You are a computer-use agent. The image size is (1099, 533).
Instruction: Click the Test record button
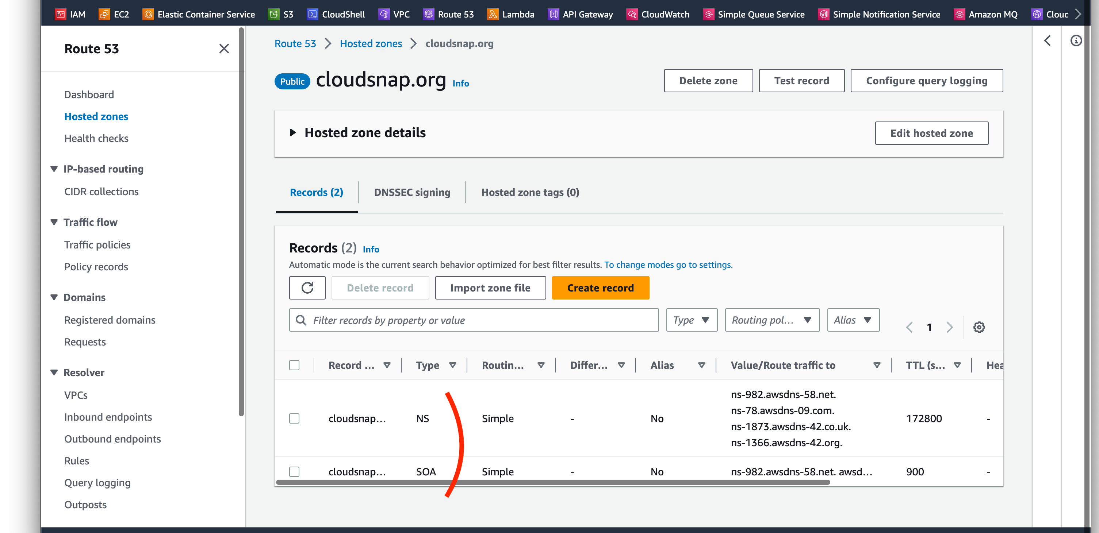pos(802,81)
